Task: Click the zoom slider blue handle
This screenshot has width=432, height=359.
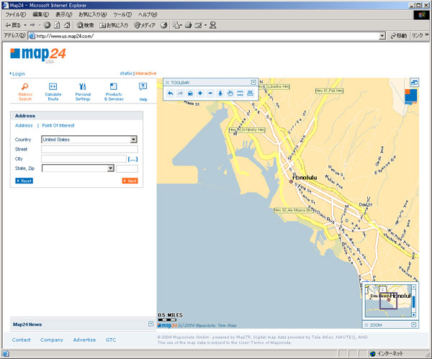Action: [x=413, y=302]
